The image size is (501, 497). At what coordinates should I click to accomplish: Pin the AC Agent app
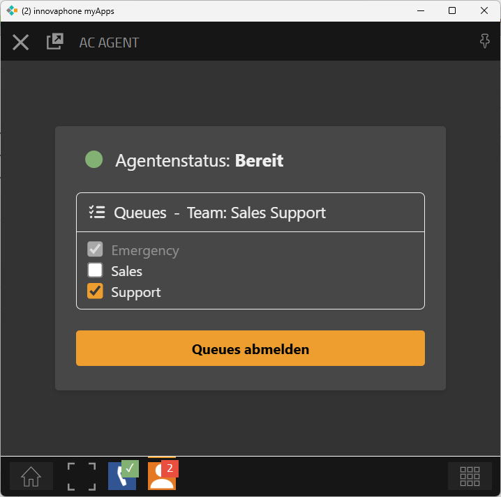coord(485,42)
